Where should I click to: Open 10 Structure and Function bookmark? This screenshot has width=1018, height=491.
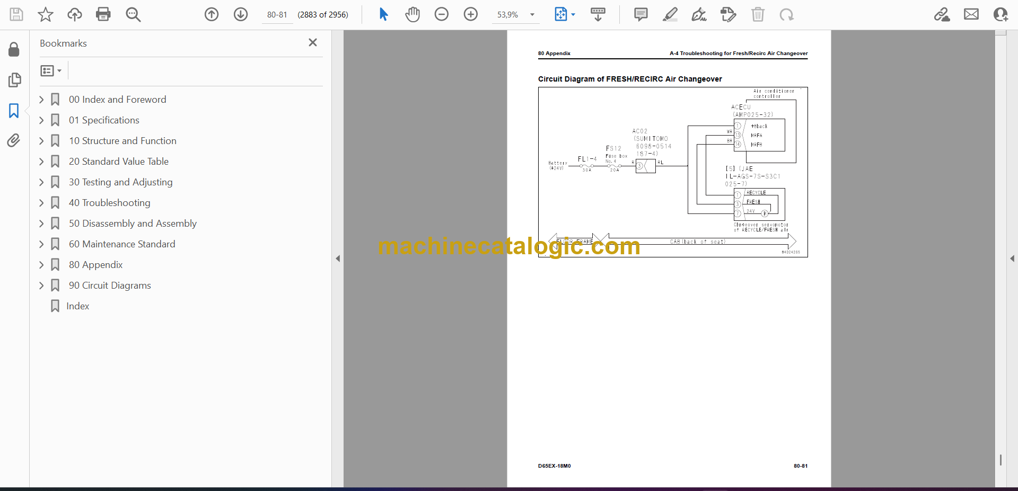[x=122, y=140]
